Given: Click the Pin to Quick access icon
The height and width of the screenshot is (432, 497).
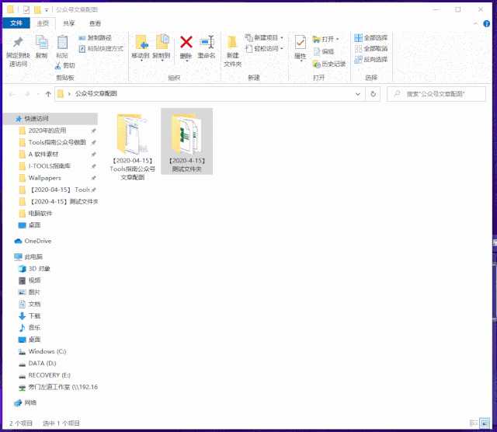Looking at the screenshot, I should point(18,43).
